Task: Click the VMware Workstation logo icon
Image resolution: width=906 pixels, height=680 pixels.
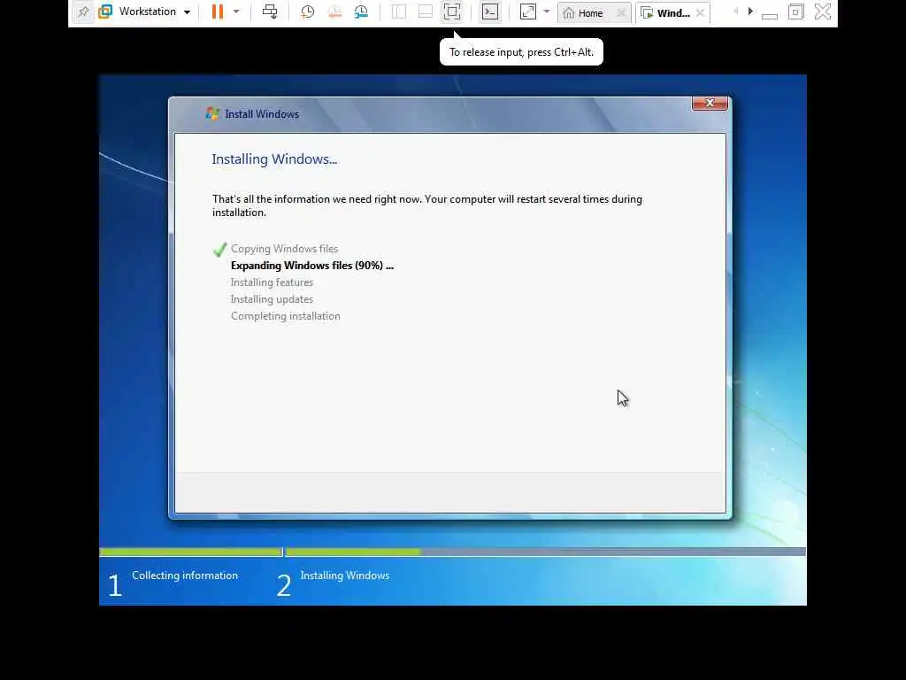Action: (x=105, y=12)
